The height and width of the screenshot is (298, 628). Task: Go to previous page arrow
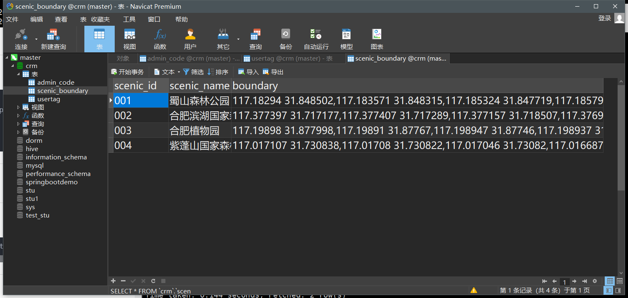pos(554,281)
